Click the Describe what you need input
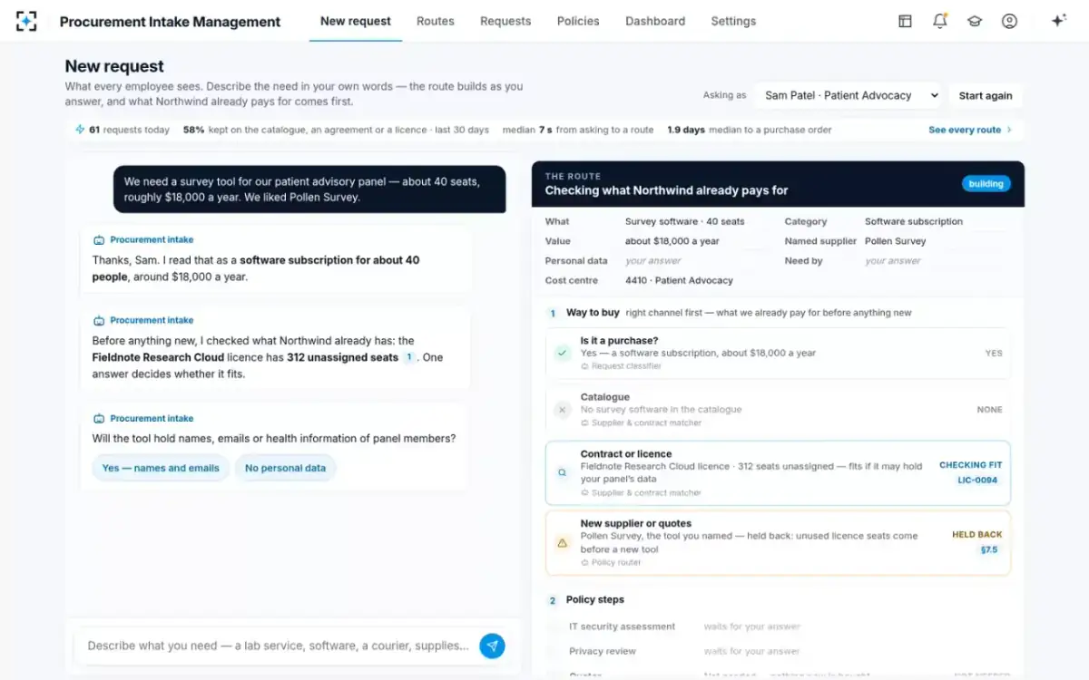The height and width of the screenshot is (680, 1089). 278,646
